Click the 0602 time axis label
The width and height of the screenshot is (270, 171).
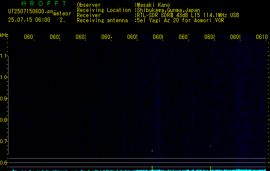tap(55, 37)
